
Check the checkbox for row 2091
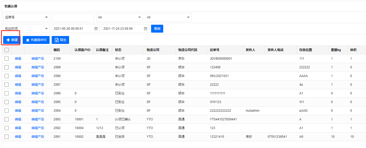point(7,137)
